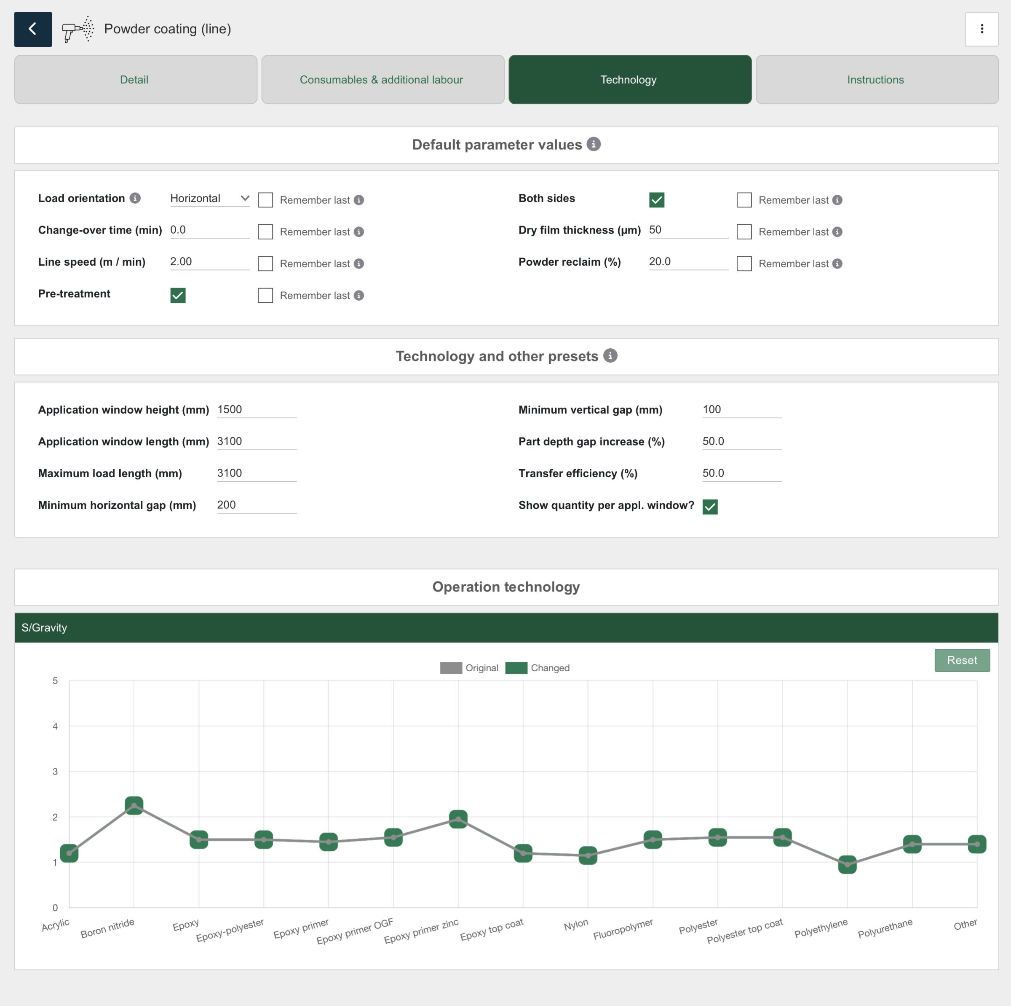Enable Remember last for Line speed

tap(265, 264)
